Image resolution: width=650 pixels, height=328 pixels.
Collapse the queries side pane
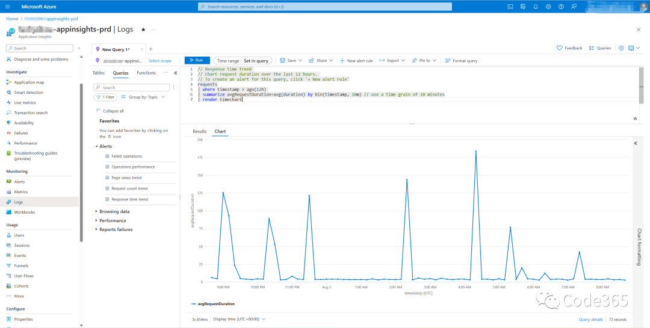pos(175,73)
